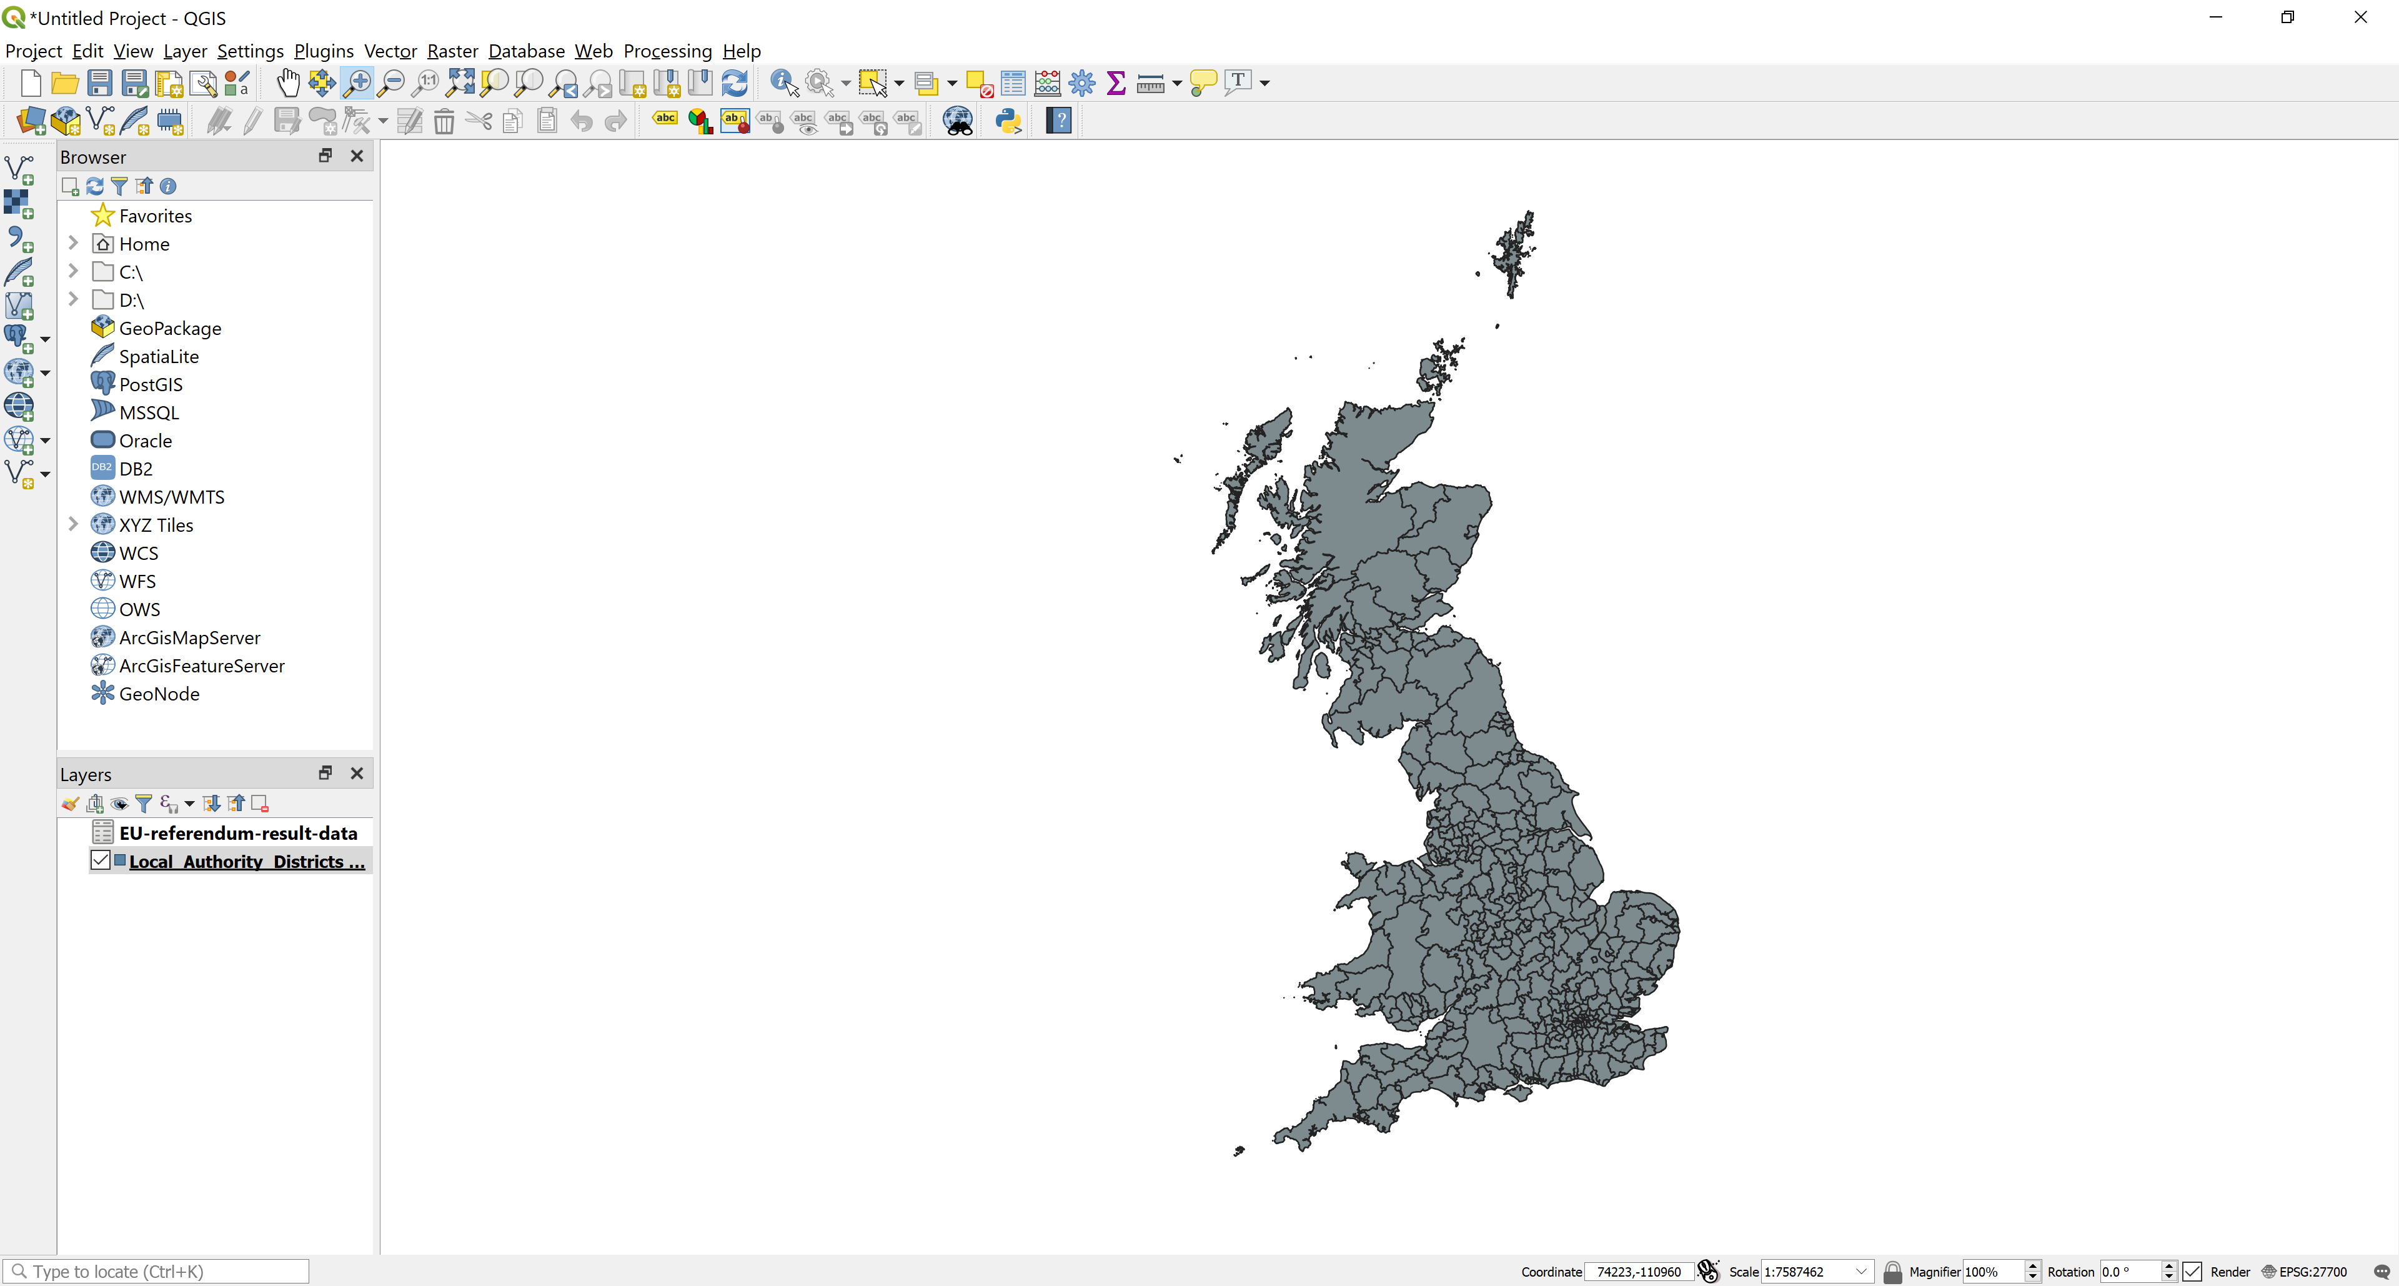Viewport: 2399px width, 1286px height.
Task: Open the Python Console
Action: [x=1008, y=121]
